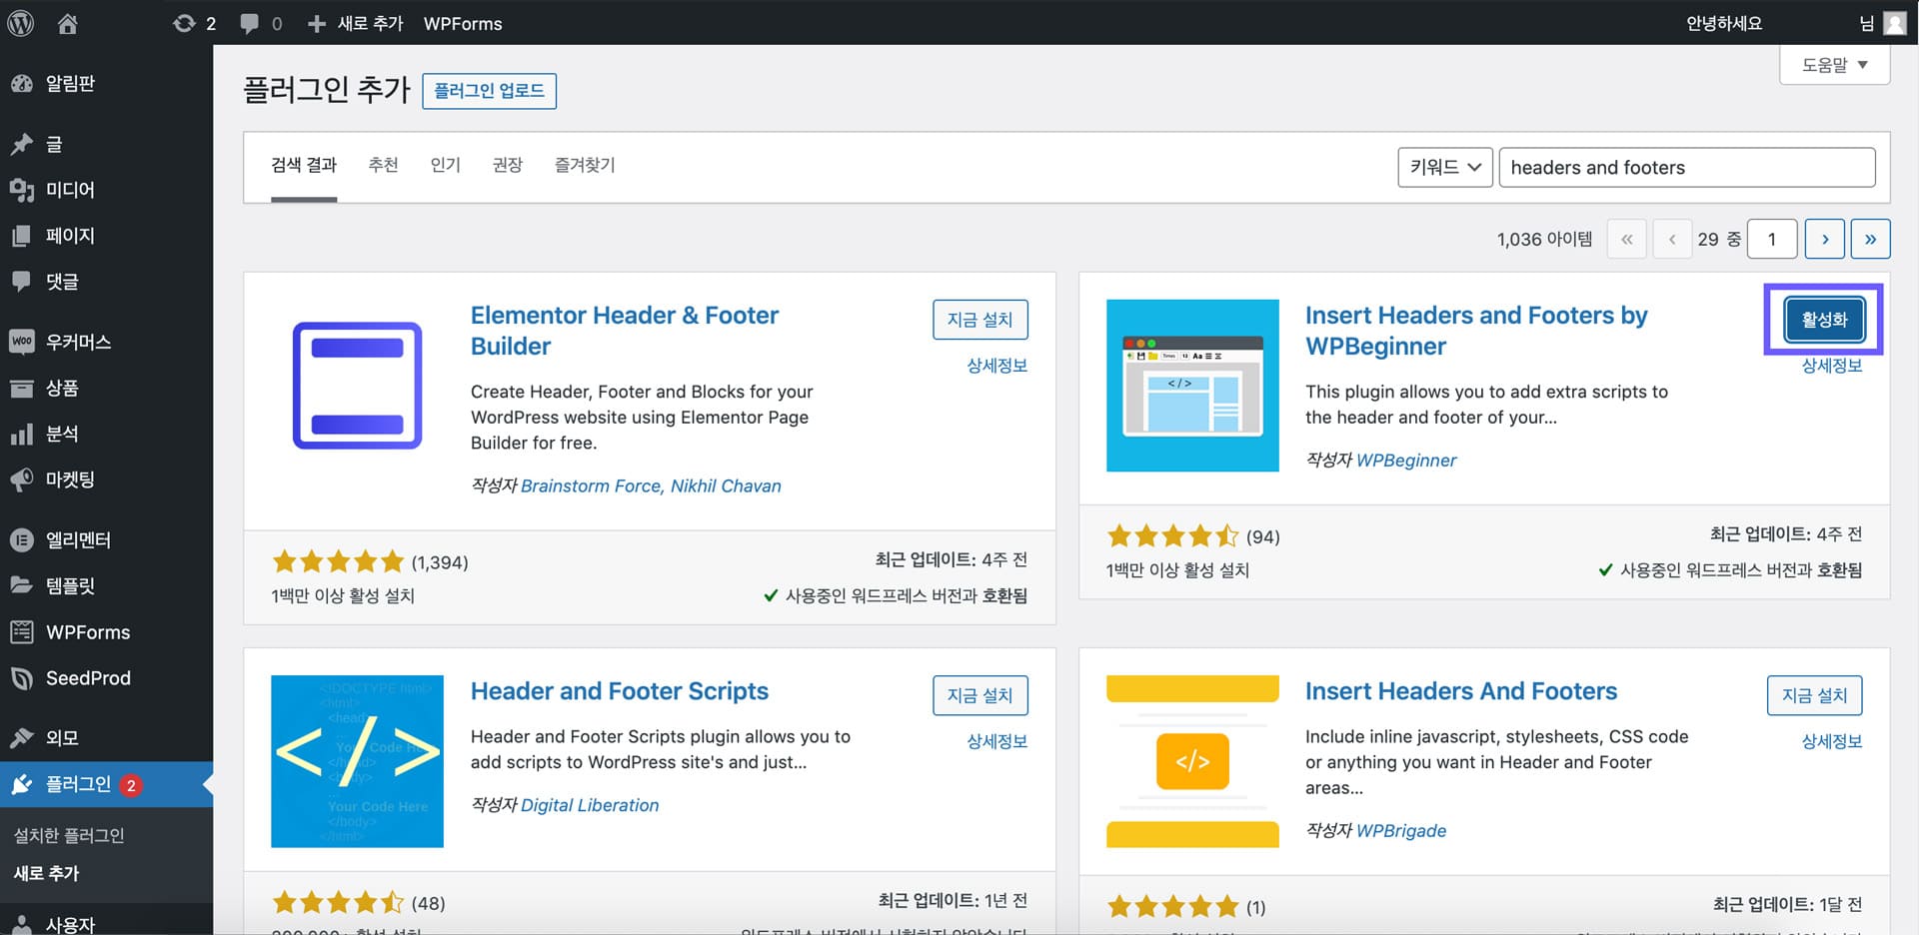Open Elementor Header & Footer Builder title link

point(625,331)
